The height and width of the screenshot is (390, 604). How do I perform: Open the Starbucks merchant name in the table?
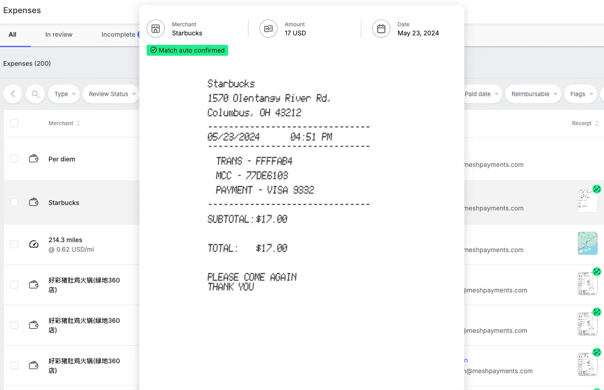[64, 203]
